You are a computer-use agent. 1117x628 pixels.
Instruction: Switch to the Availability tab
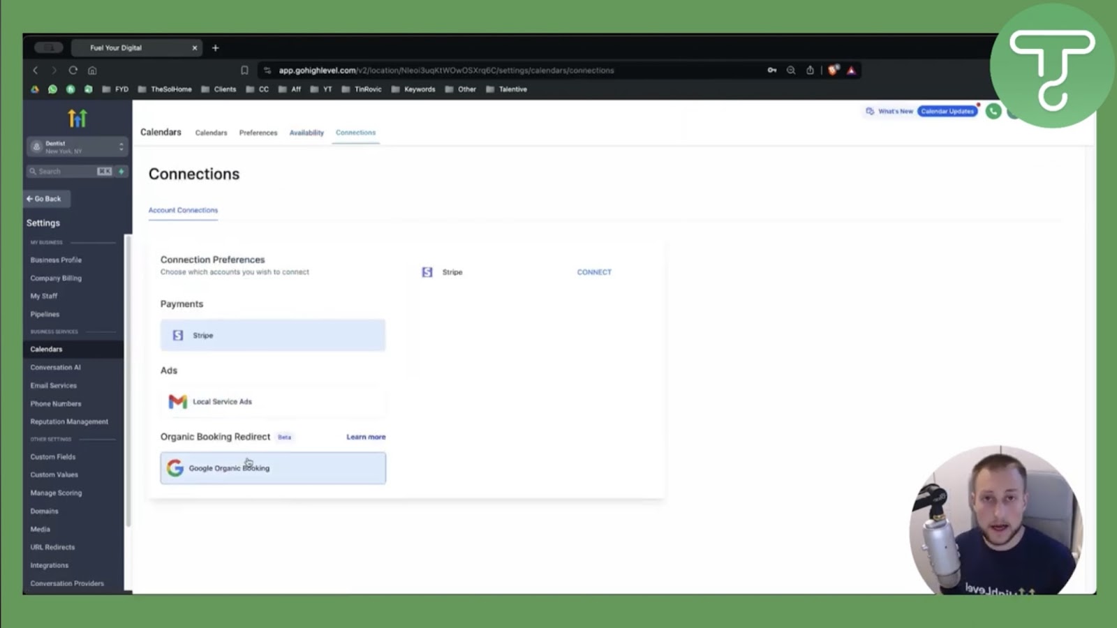[306, 133]
